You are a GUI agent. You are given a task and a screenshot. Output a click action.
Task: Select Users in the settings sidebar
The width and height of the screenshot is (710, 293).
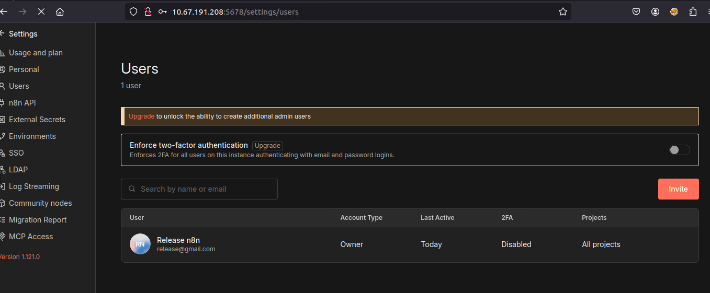click(19, 86)
